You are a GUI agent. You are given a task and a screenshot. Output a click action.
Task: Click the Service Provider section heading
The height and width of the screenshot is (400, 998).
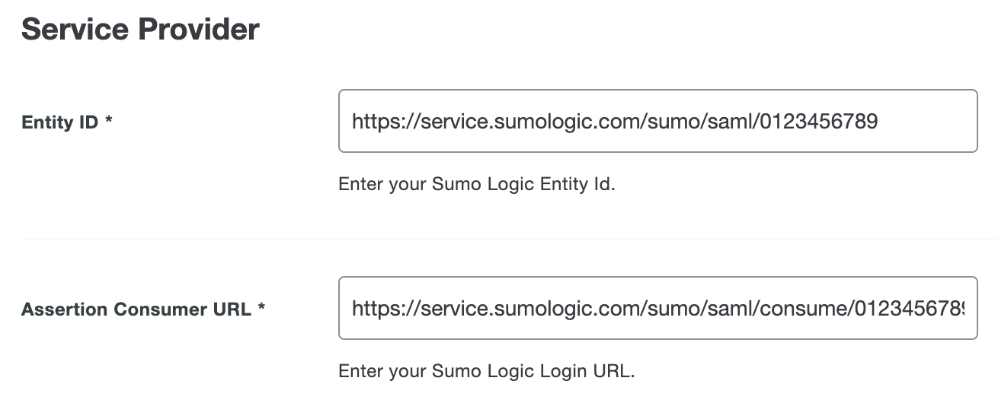(x=140, y=30)
